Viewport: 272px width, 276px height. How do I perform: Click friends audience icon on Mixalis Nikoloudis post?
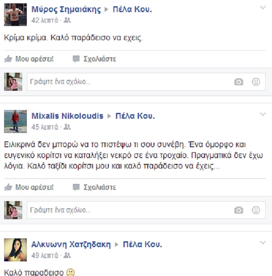67,127
